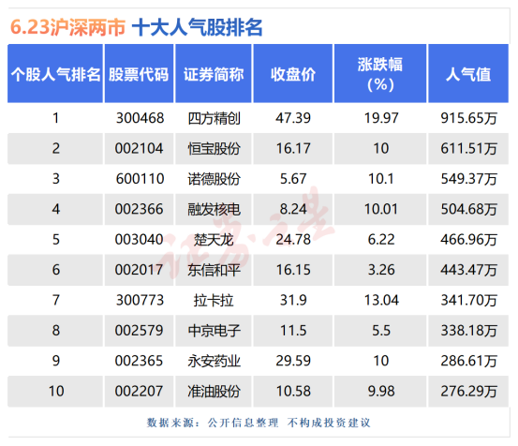The width and height of the screenshot is (518, 446).
Task: Click the 数据来源 footer note
Action: 259,423
